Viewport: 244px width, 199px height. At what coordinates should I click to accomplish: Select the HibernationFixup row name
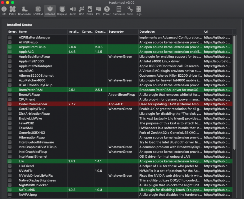click(x=32, y=137)
